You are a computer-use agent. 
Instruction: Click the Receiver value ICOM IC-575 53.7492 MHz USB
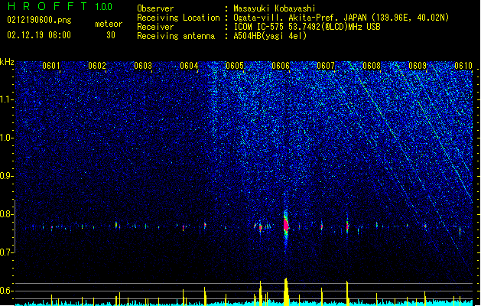coord(307,27)
